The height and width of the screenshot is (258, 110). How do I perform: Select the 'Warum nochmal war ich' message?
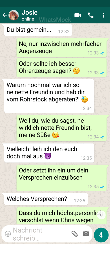coord(49,96)
